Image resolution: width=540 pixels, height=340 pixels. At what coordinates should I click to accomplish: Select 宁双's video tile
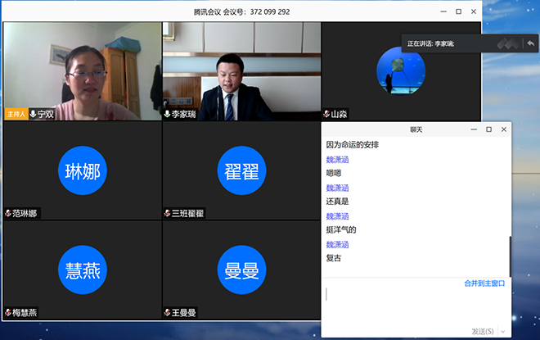point(83,71)
